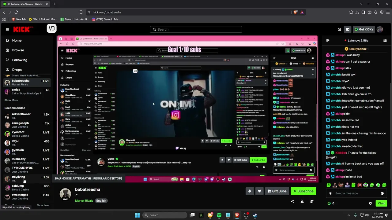Image resolution: width=392 pixels, height=220 pixels.
Task: Toggle the Kick sidebar hamburger menu
Action: [x=7, y=29]
